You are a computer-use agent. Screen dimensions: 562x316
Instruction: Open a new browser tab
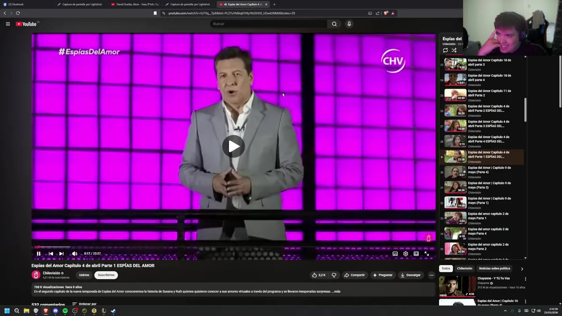pos(274,4)
